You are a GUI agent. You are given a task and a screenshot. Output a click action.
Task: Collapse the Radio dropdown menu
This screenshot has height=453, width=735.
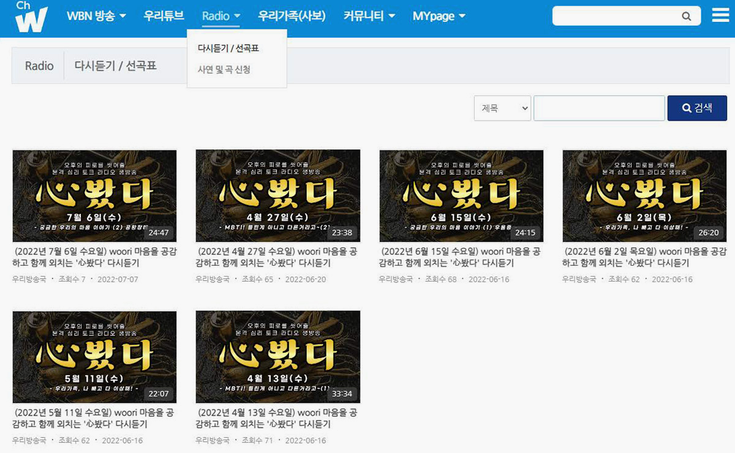click(x=221, y=16)
